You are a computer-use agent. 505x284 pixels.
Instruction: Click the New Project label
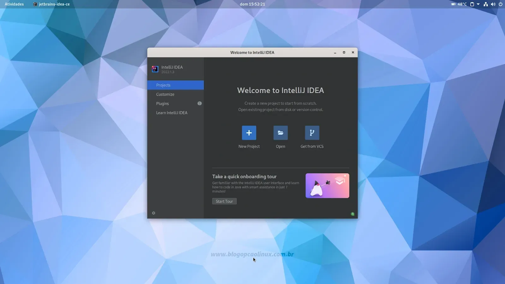[249, 146]
